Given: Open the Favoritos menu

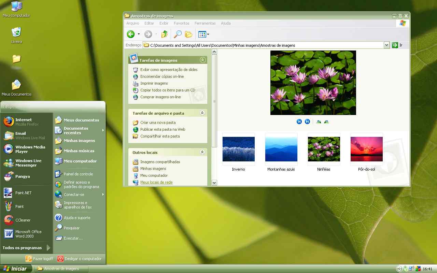Looking at the screenshot, I should point(182,23).
